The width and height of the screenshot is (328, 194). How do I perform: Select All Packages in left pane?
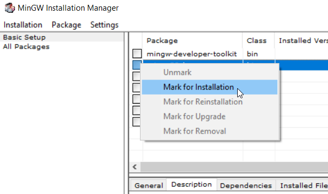26,46
